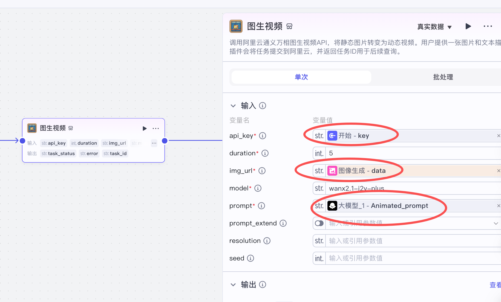
Task: Click info icon next to seed
Action: (x=250, y=258)
